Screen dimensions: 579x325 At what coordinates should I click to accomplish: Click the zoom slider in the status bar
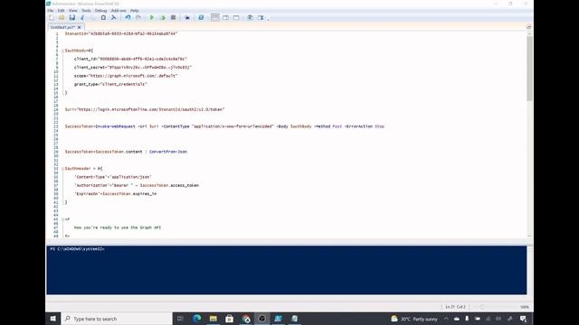(482, 307)
